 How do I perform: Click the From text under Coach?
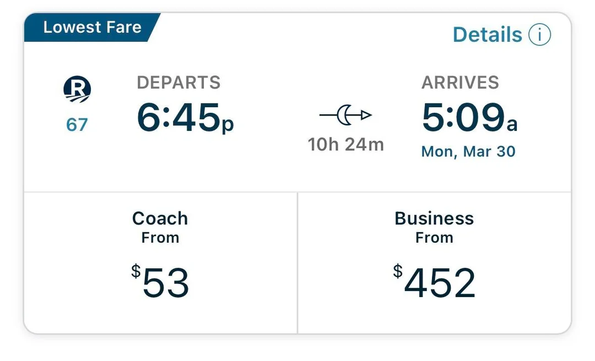coord(160,238)
